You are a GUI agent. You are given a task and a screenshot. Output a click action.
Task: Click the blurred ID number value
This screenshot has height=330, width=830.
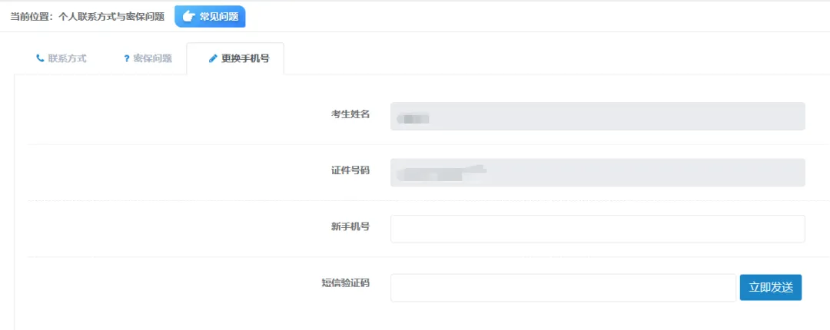pyautogui.click(x=443, y=173)
